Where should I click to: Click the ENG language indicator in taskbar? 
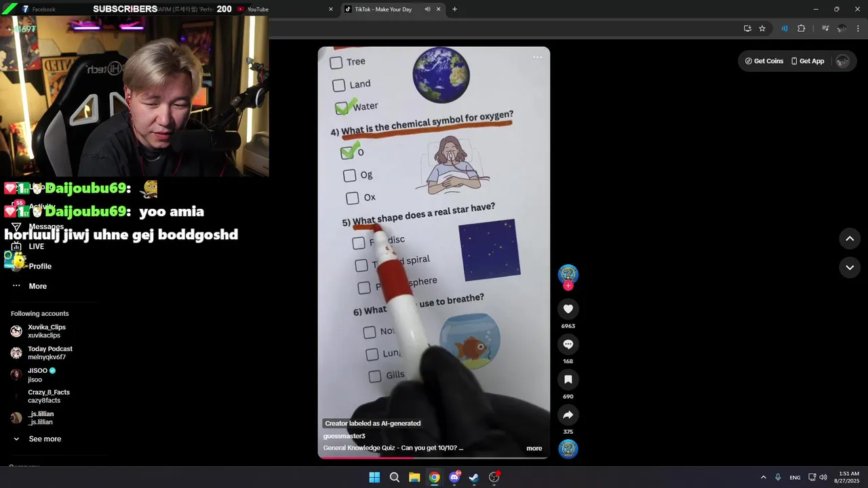(x=795, y=477)
